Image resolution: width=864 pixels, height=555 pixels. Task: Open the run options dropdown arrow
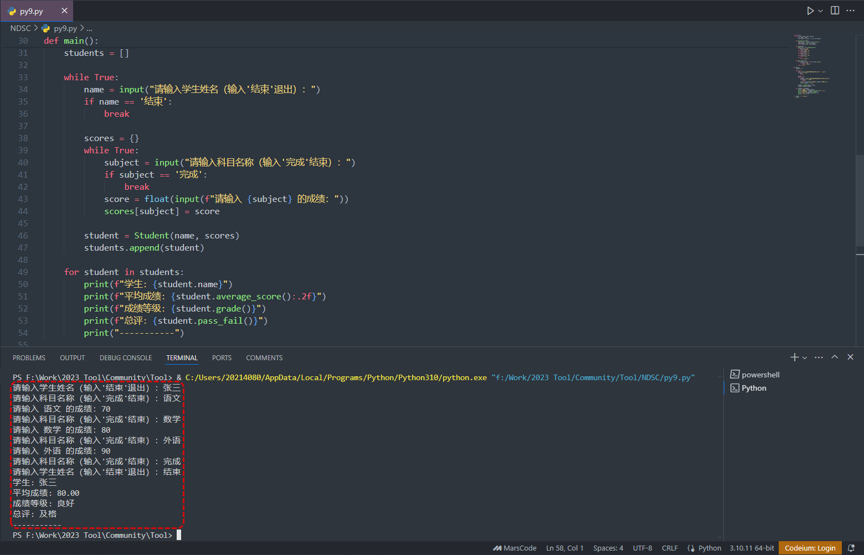(x=821, y=11)
